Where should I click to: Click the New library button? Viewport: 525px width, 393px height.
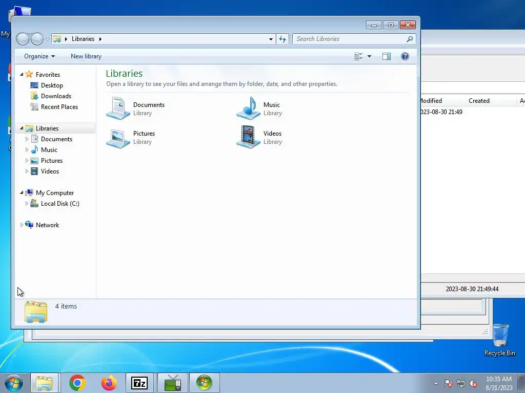[86, 56]
